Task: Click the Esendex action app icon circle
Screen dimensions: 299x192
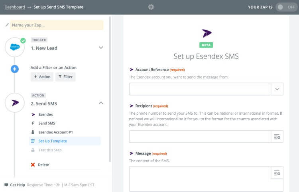Action: (x=15, y=103)
